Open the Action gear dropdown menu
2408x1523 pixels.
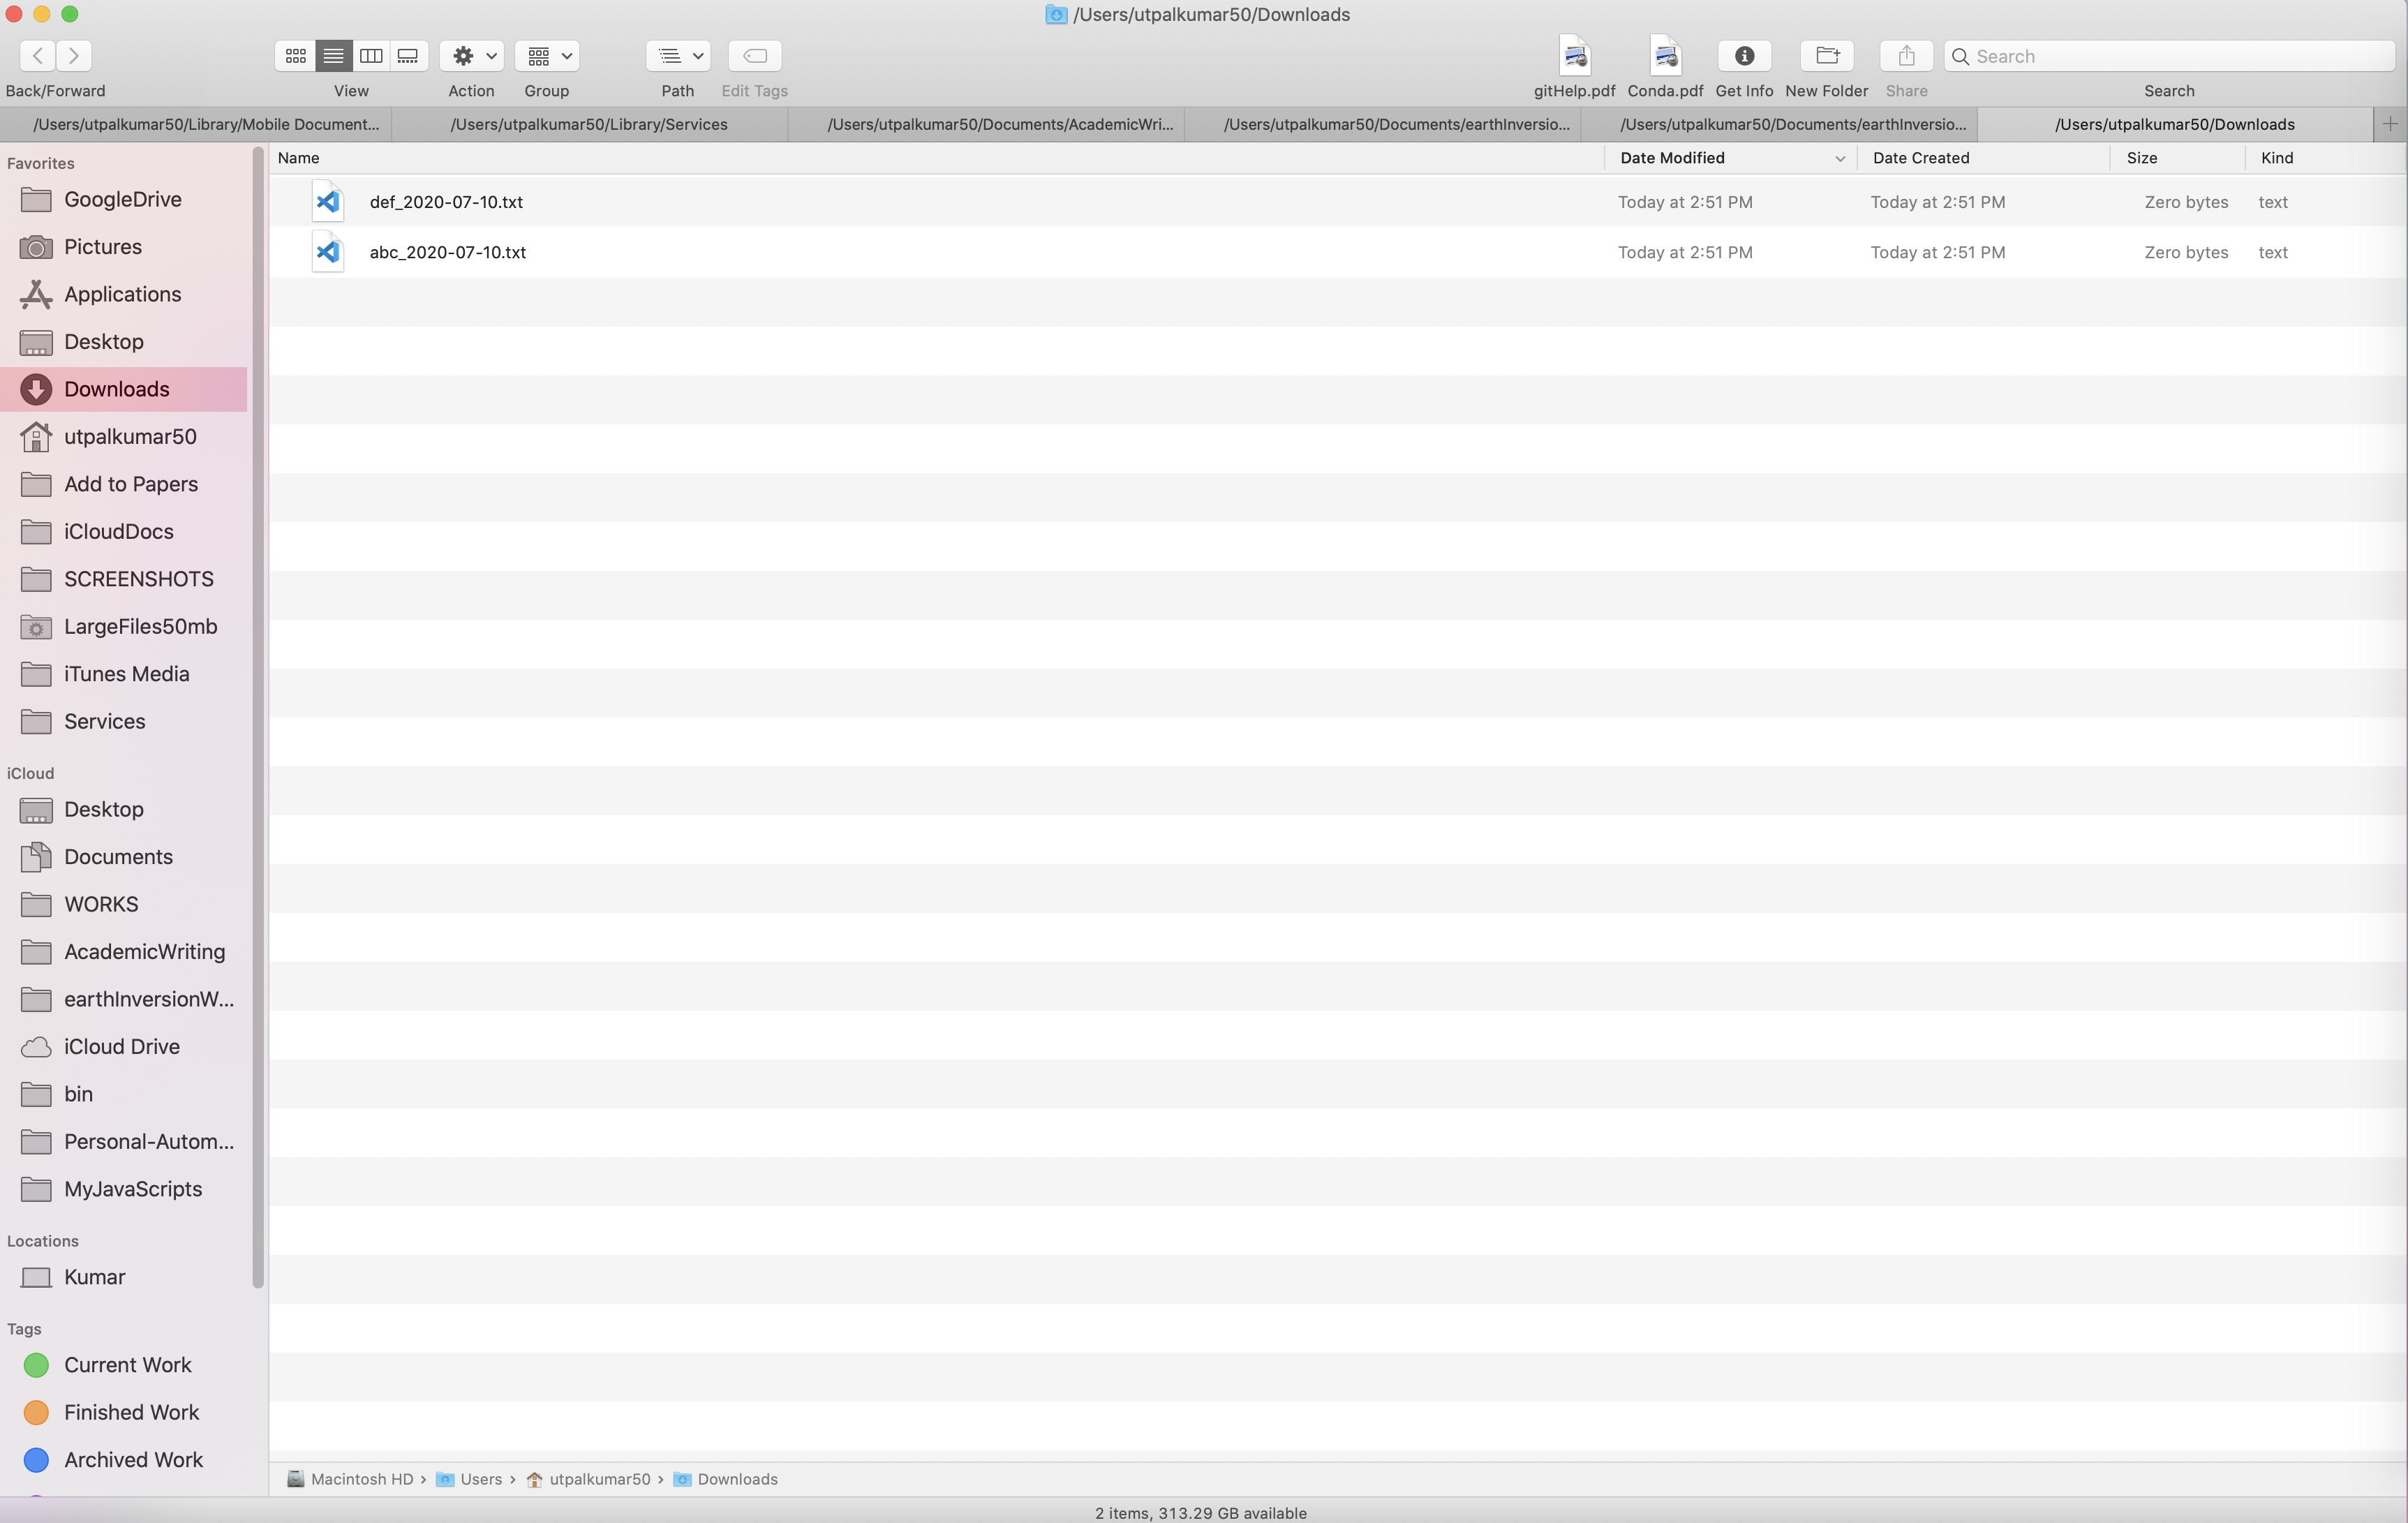(472, 56)
